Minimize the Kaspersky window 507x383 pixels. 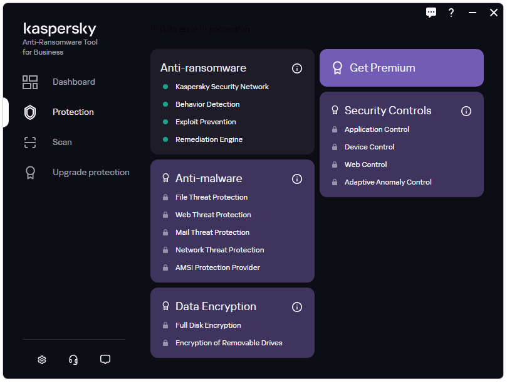tap(473, 13)
